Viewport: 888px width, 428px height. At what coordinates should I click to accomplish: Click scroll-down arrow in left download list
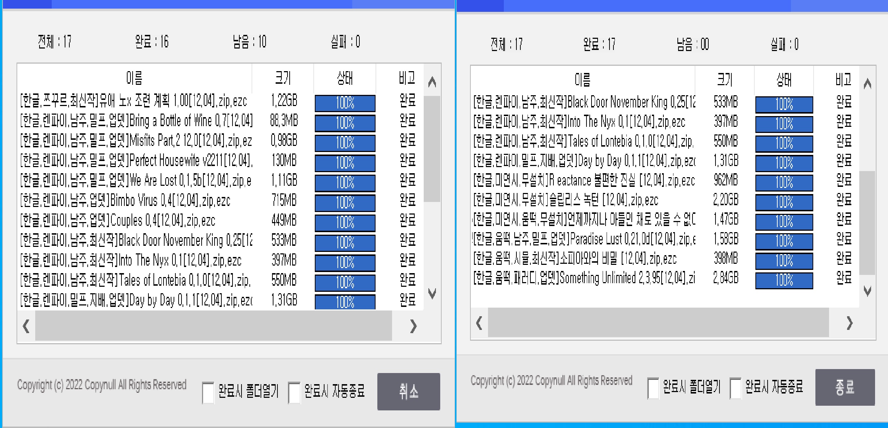point(432,294)
